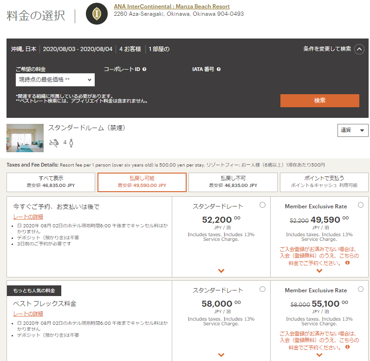370x361 pixels.
Task: Click info icon under 55,100 member rate
Action: click(347, 347)
